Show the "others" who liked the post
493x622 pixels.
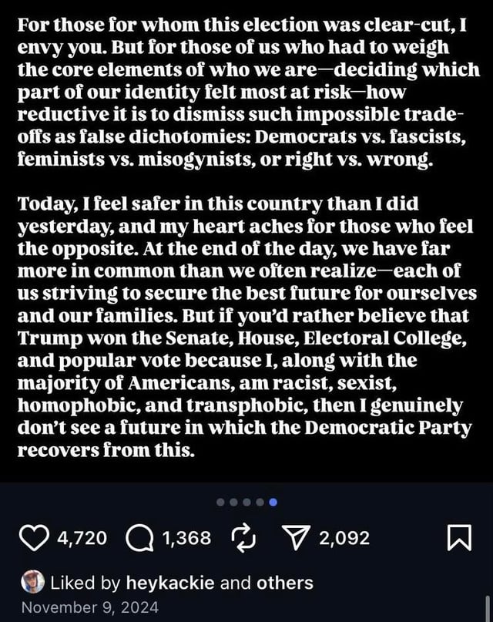coord(286,583)
